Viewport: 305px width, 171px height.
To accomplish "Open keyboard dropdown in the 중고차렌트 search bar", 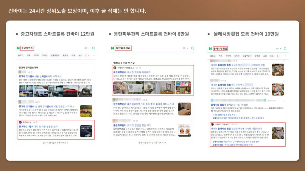I will coord(87,48).
